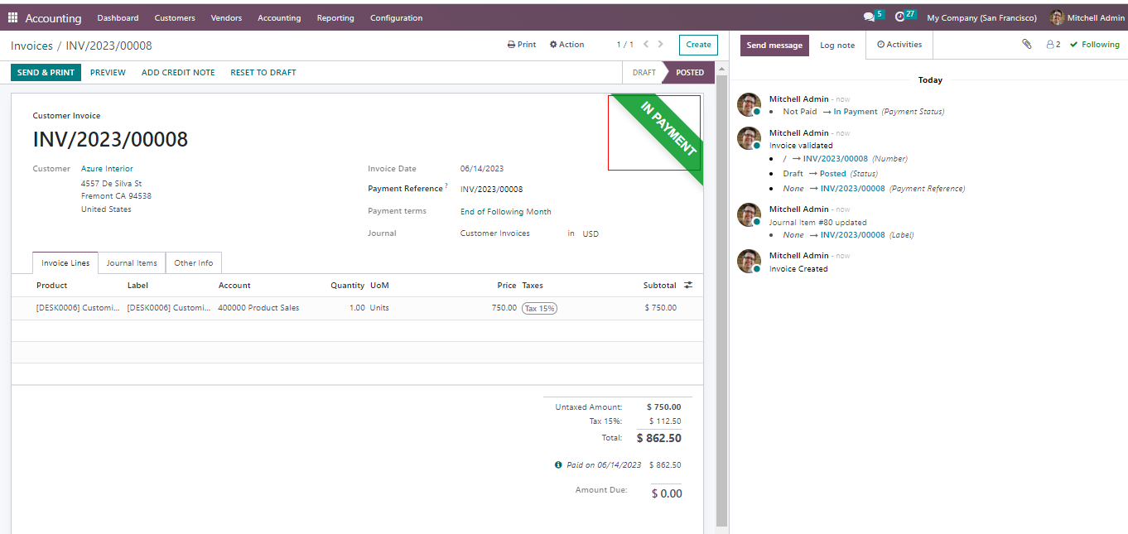
Task: Click the payment info icon beside Paid on
Action: tap(558, 465)
